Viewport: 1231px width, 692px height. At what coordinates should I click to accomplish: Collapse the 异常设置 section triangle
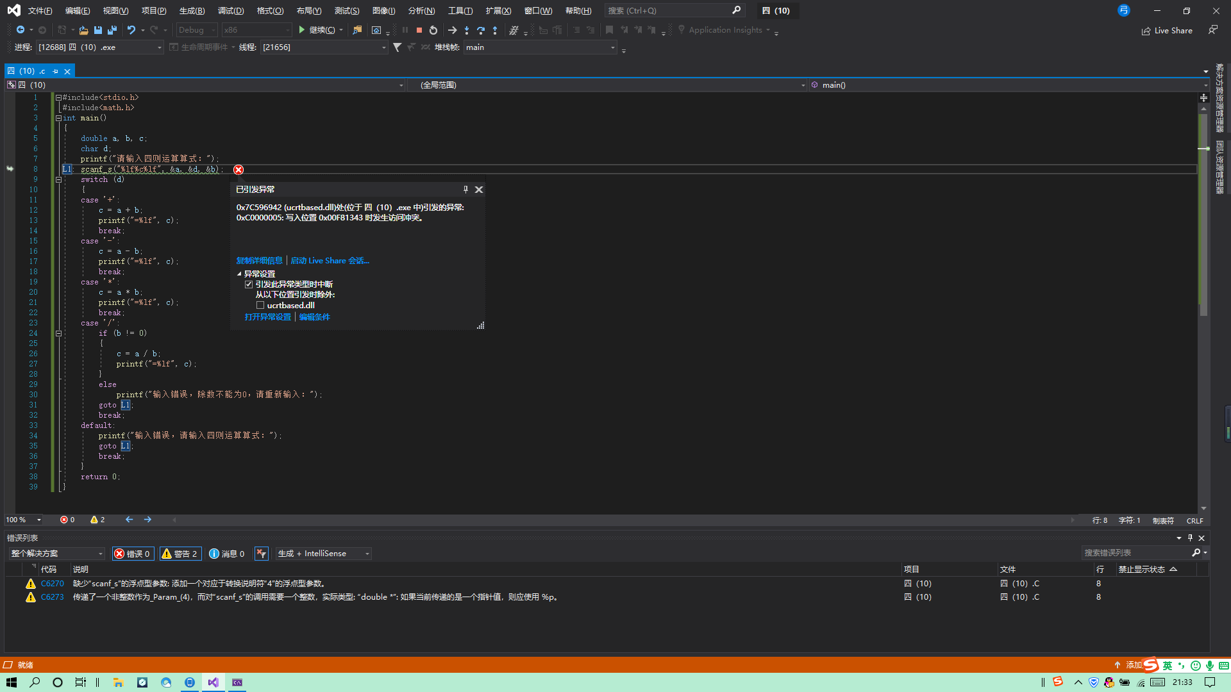(x=239, y=274)
